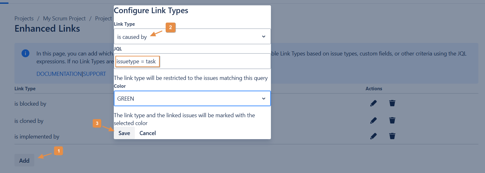
Task: Delete the 'is implemented by' link type
Action: pyautogui.click(x=392, y=136)
